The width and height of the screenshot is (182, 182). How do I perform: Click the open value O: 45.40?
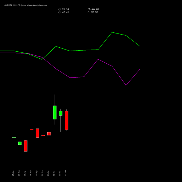pos(64,12)
